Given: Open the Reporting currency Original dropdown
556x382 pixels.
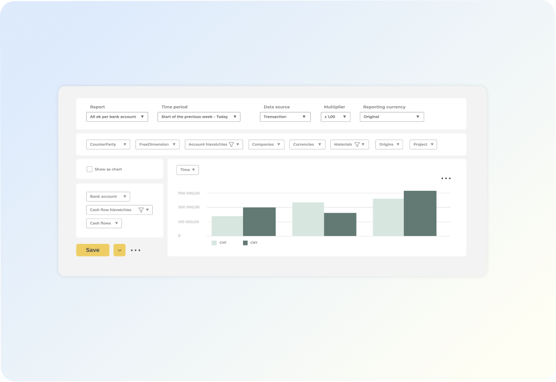Looking at the screenshot, I should coord(392,117).
